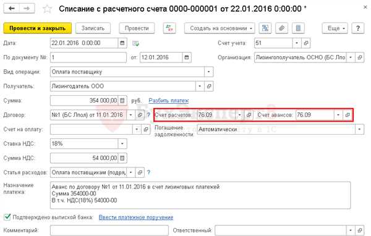Click the 'Разбить платеж' link

(x=168, y=101)
